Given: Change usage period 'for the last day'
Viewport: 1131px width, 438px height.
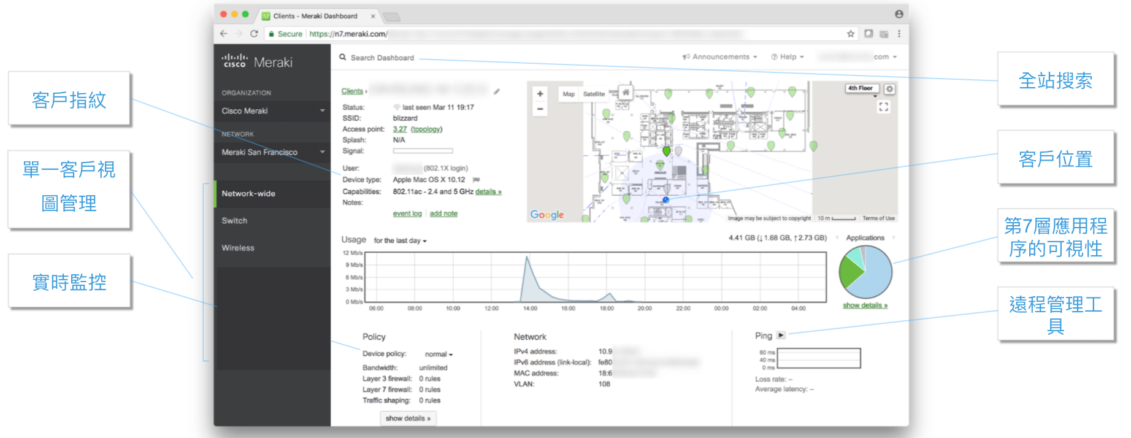Looking at the screenshot, I should coord(400,240).
